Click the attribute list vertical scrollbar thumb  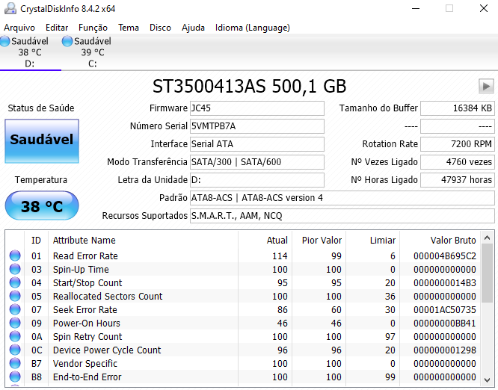click(488, 273)
